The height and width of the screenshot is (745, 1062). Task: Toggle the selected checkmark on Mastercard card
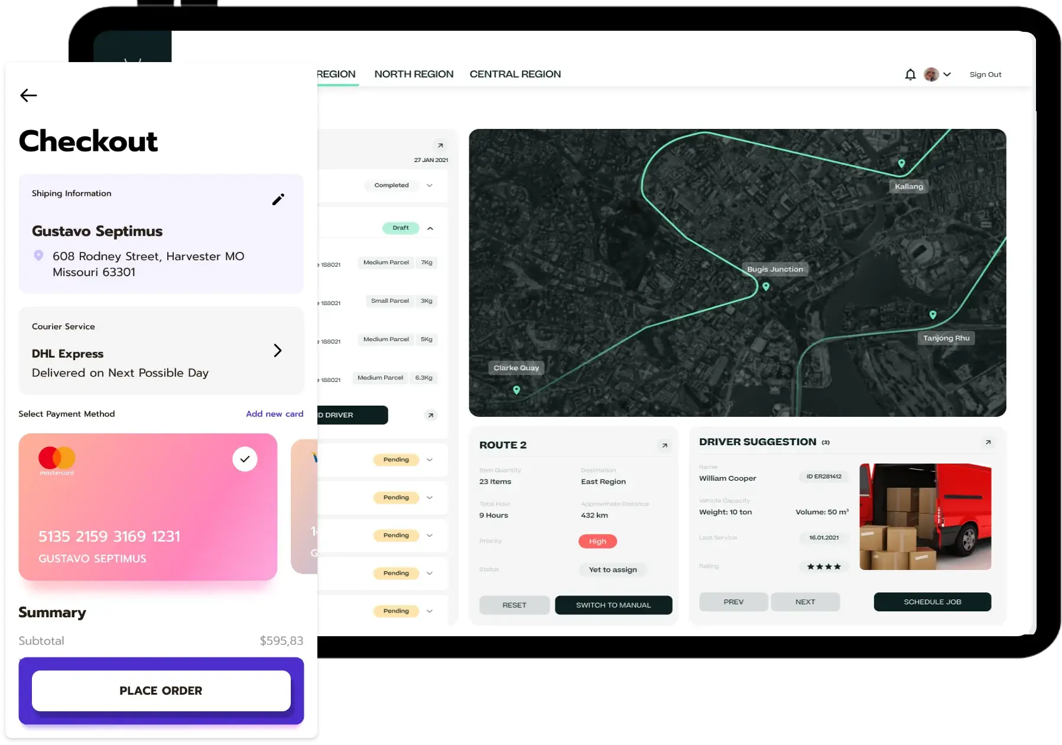coord(245,459)
